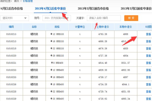Click current price 4988
The image size is (152, 101).
(126, 34)
